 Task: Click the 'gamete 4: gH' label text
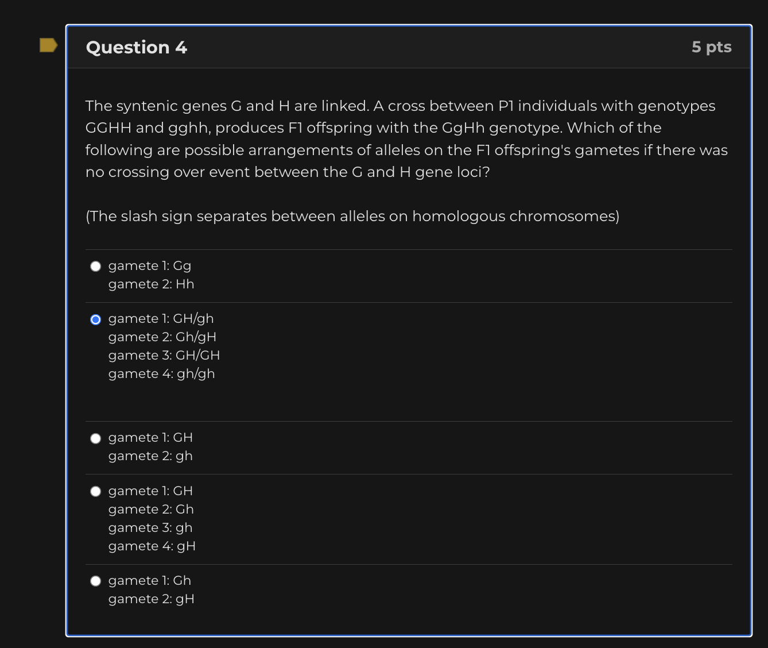pos(152,546)
